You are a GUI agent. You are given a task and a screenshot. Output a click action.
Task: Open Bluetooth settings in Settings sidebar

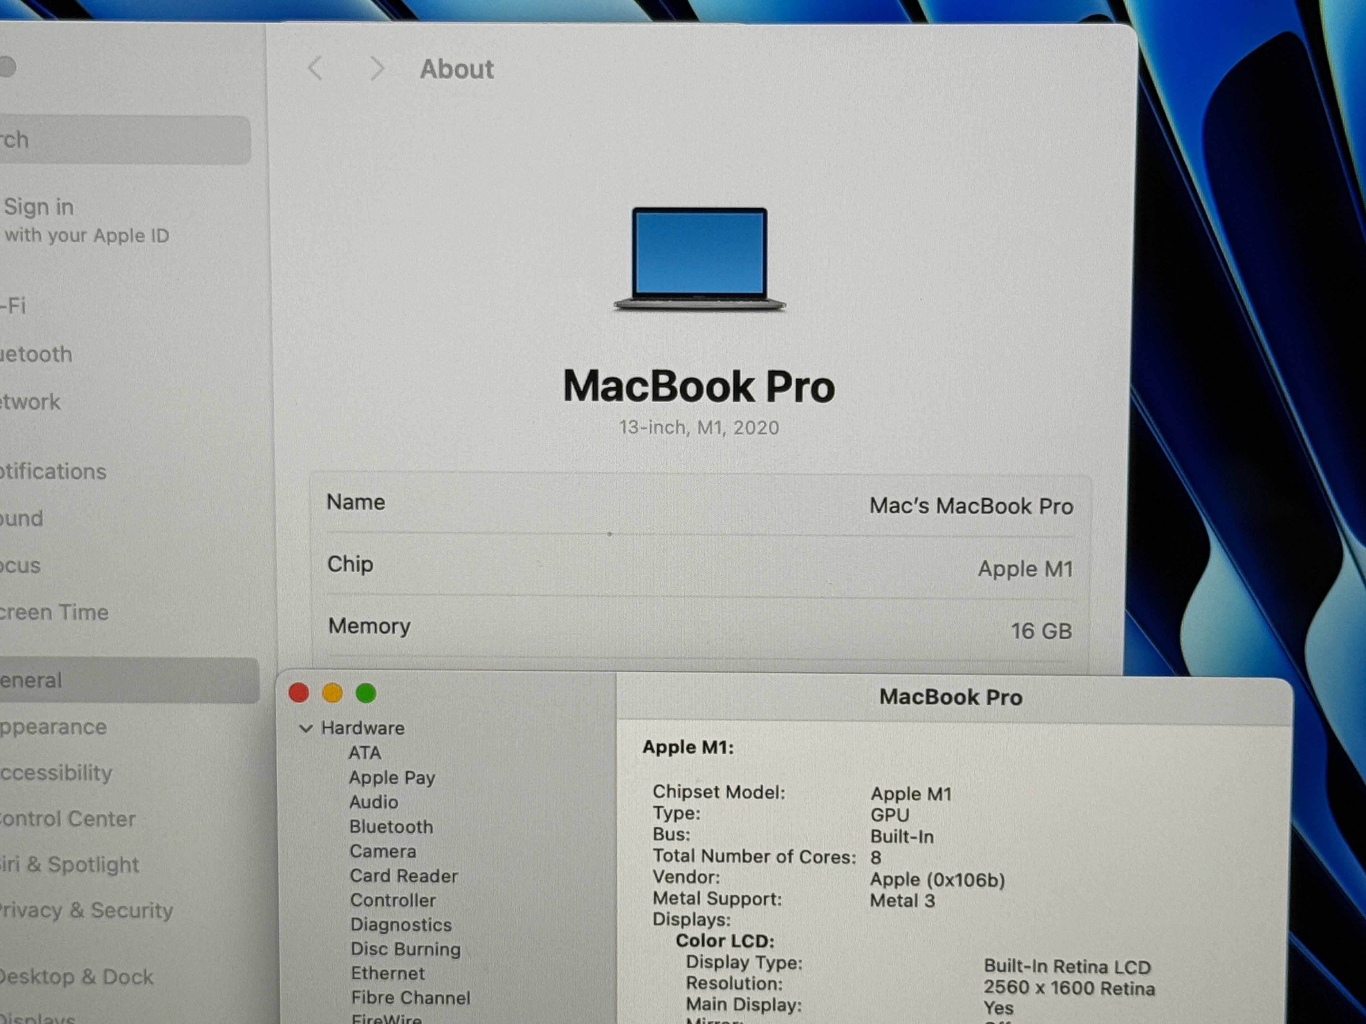coord(37,354)
